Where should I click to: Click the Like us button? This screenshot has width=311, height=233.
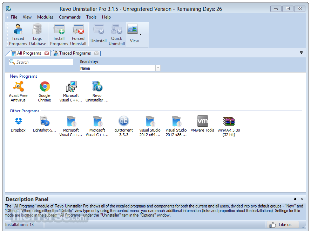click(x=283, y=225)
